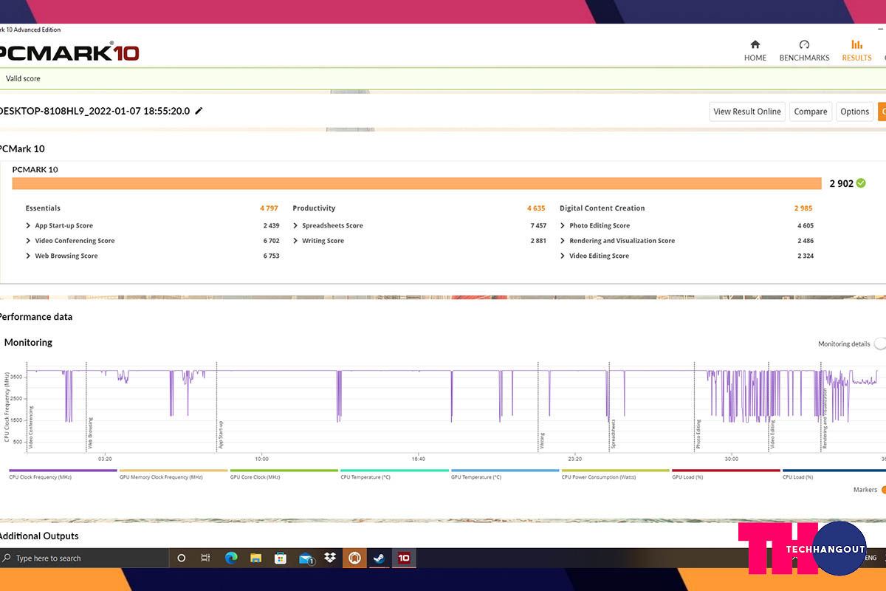Click the Valid score banner text
886x591 pixels.
pyautogui.click(x=23, y=78)
